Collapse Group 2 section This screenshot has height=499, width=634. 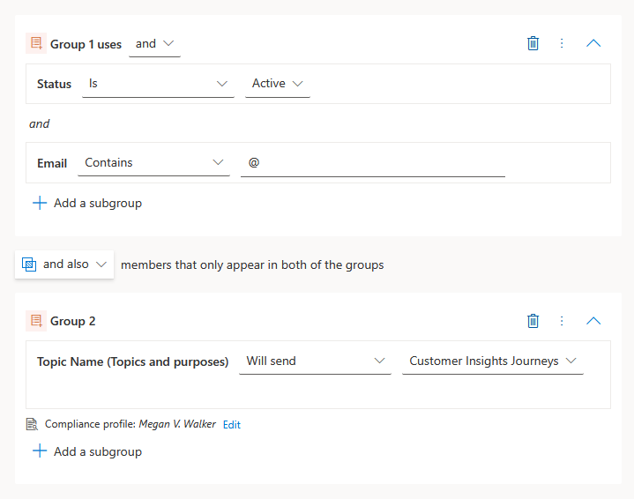[593, 321]
